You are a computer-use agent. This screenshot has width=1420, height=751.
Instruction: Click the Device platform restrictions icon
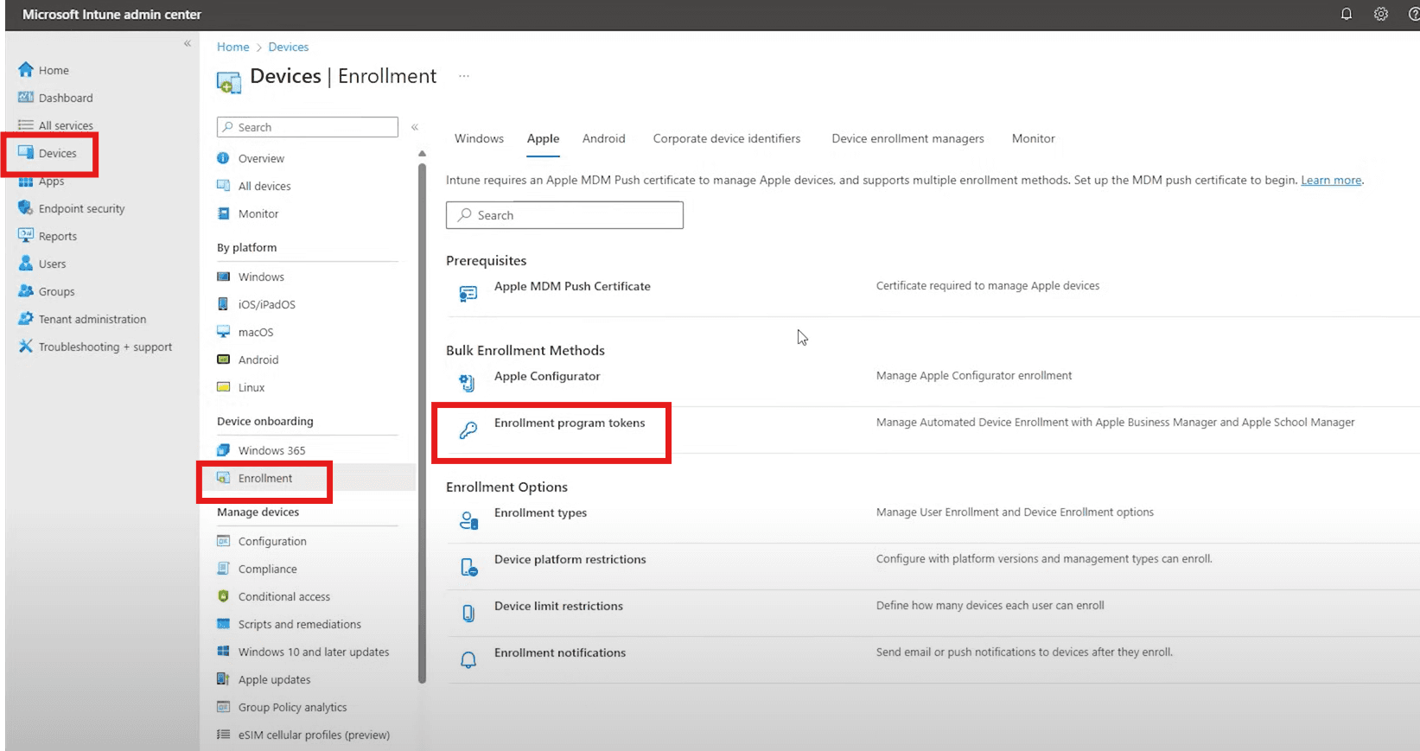(x=468, y=567)
